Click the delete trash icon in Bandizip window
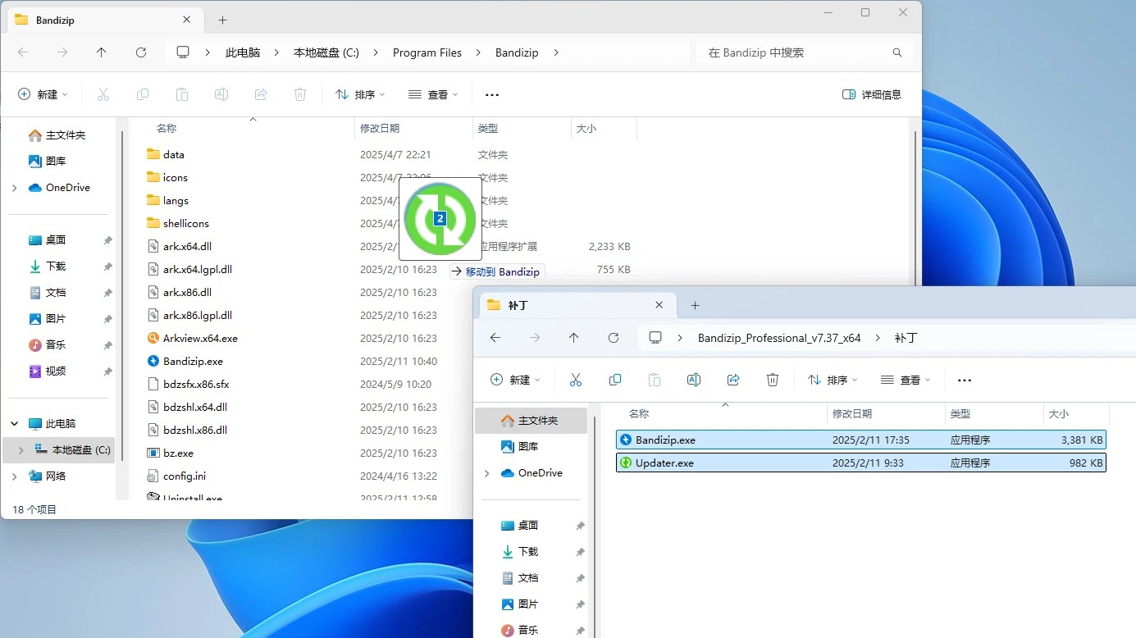The image size is (1136, 638). (300, 95)
